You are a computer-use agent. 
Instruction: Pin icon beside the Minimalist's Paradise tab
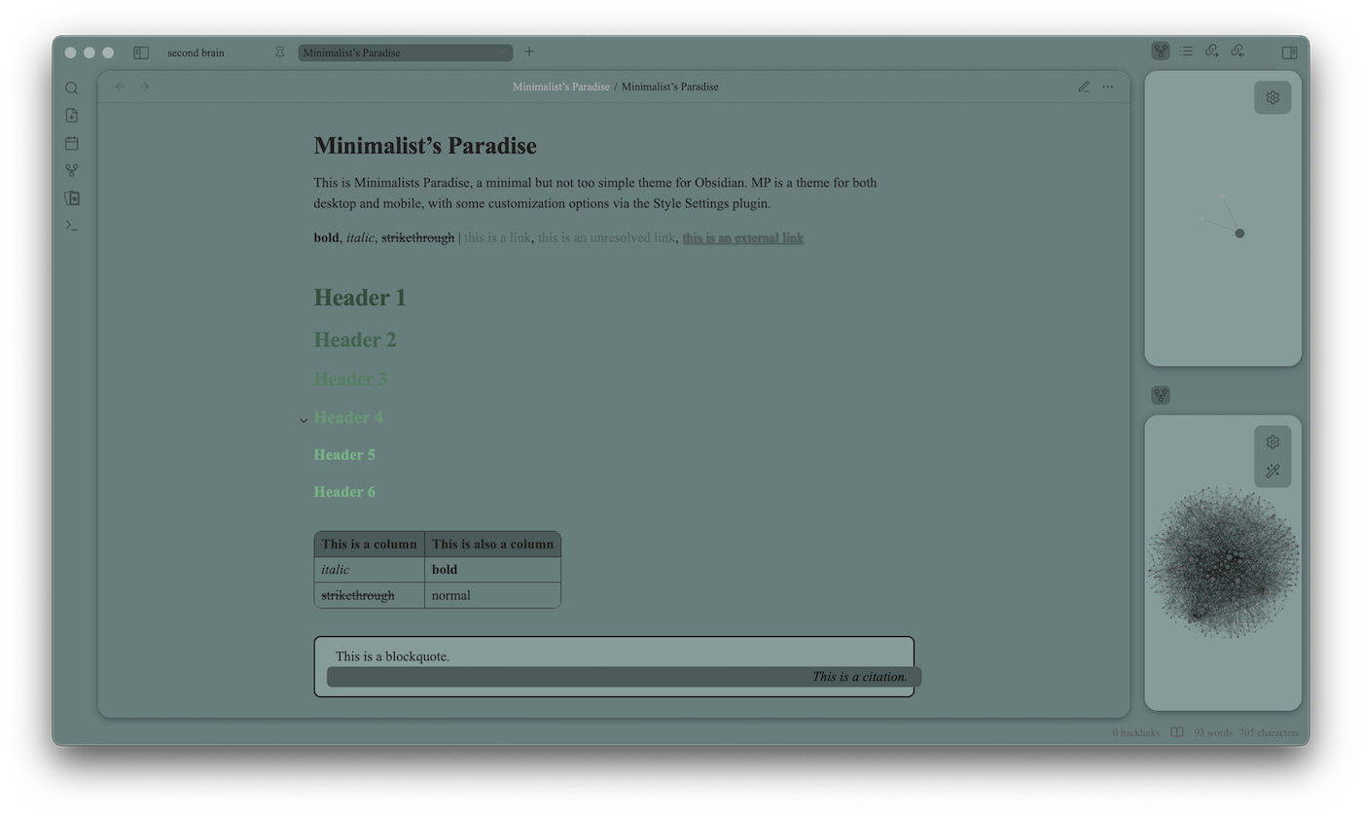click(280, 53)
